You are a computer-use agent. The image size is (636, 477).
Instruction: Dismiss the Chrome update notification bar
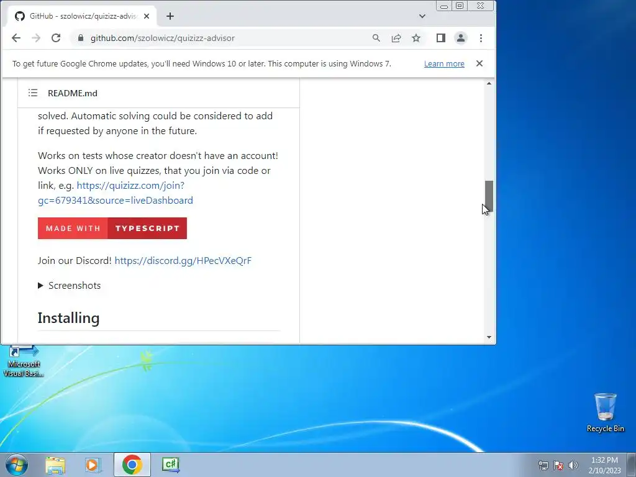[479, 63]
